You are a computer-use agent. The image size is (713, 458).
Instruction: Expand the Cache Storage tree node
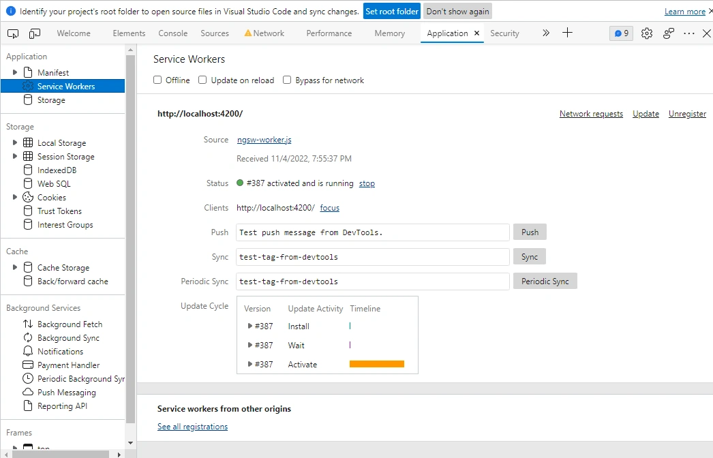(14, 267)
